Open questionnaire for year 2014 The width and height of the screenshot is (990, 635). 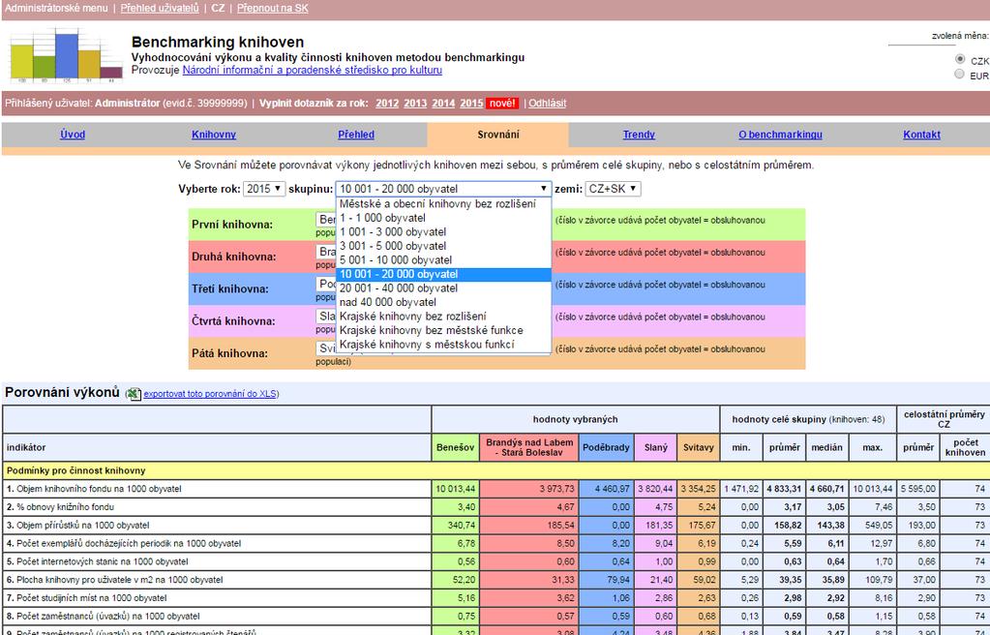point(443,104)
